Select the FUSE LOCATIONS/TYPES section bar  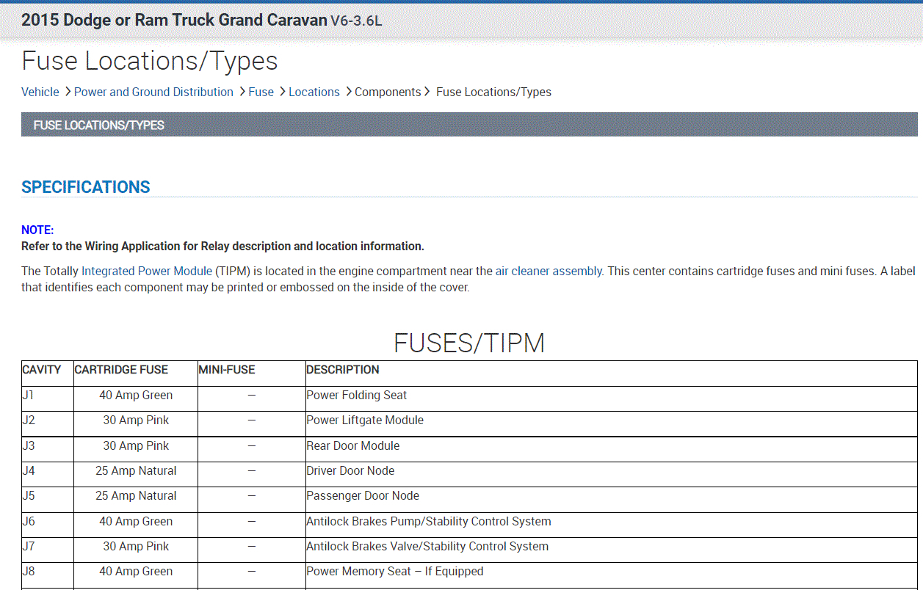(x=469, y=125)
